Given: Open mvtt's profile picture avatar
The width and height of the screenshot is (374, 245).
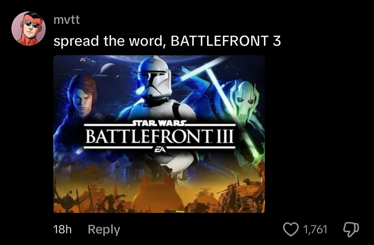Looking at the screenshot, I should coord(28,29).
